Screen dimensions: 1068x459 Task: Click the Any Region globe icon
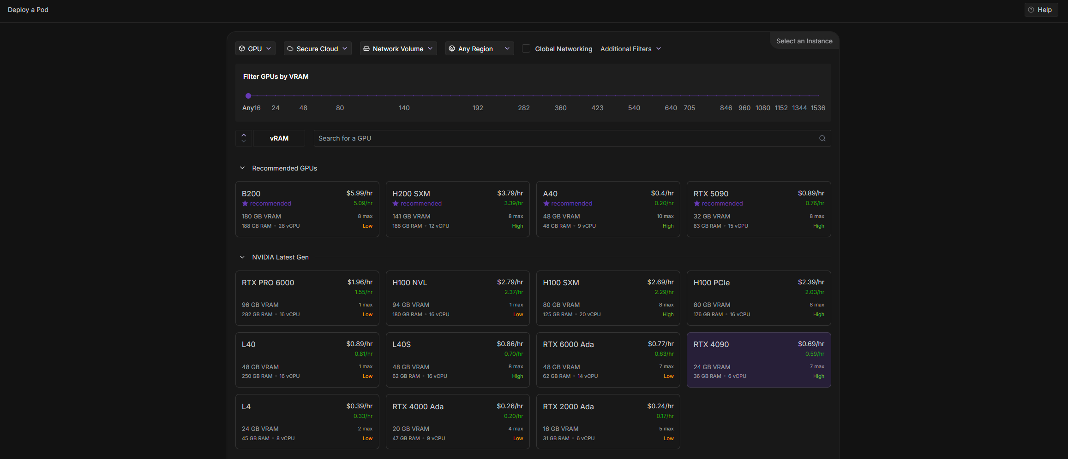(452, 48)
